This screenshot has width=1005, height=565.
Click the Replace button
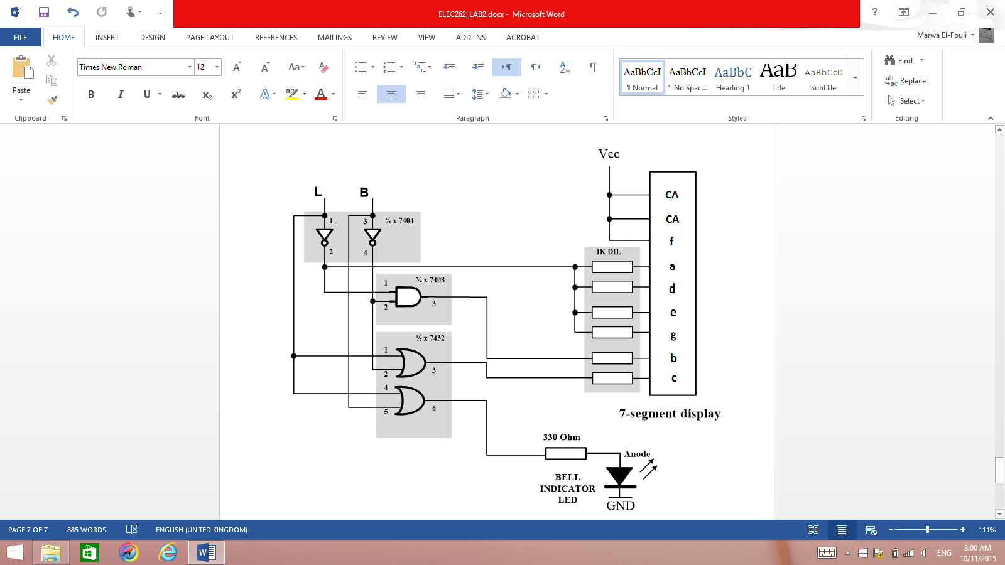910,80
